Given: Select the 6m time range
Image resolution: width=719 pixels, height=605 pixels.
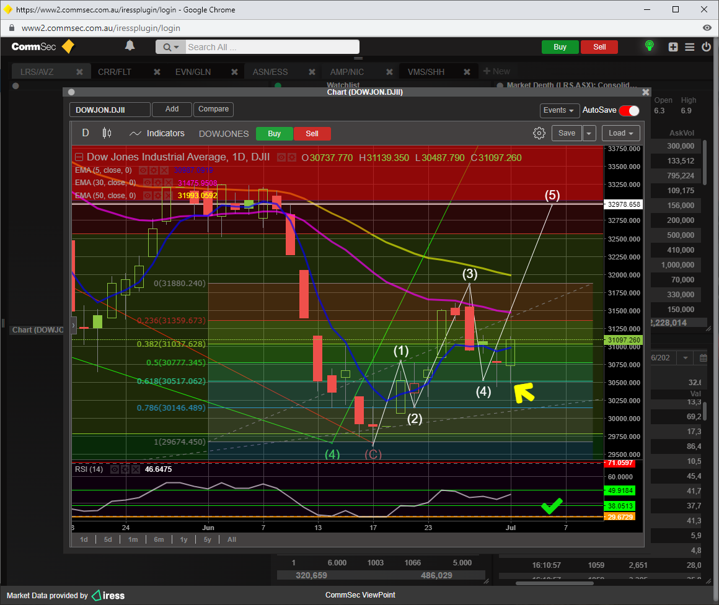Looking at the screenshot, I should 159,539.
